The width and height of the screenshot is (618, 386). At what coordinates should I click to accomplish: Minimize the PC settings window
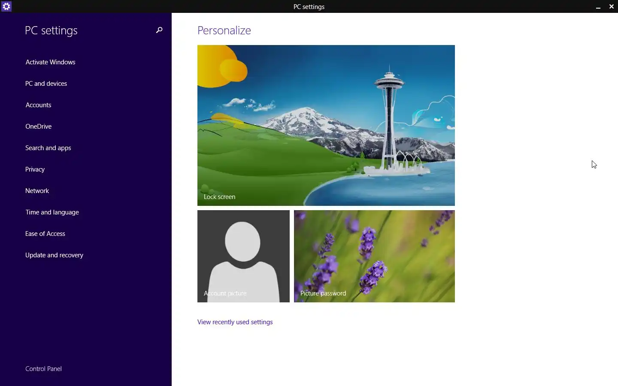coord(598,6)
